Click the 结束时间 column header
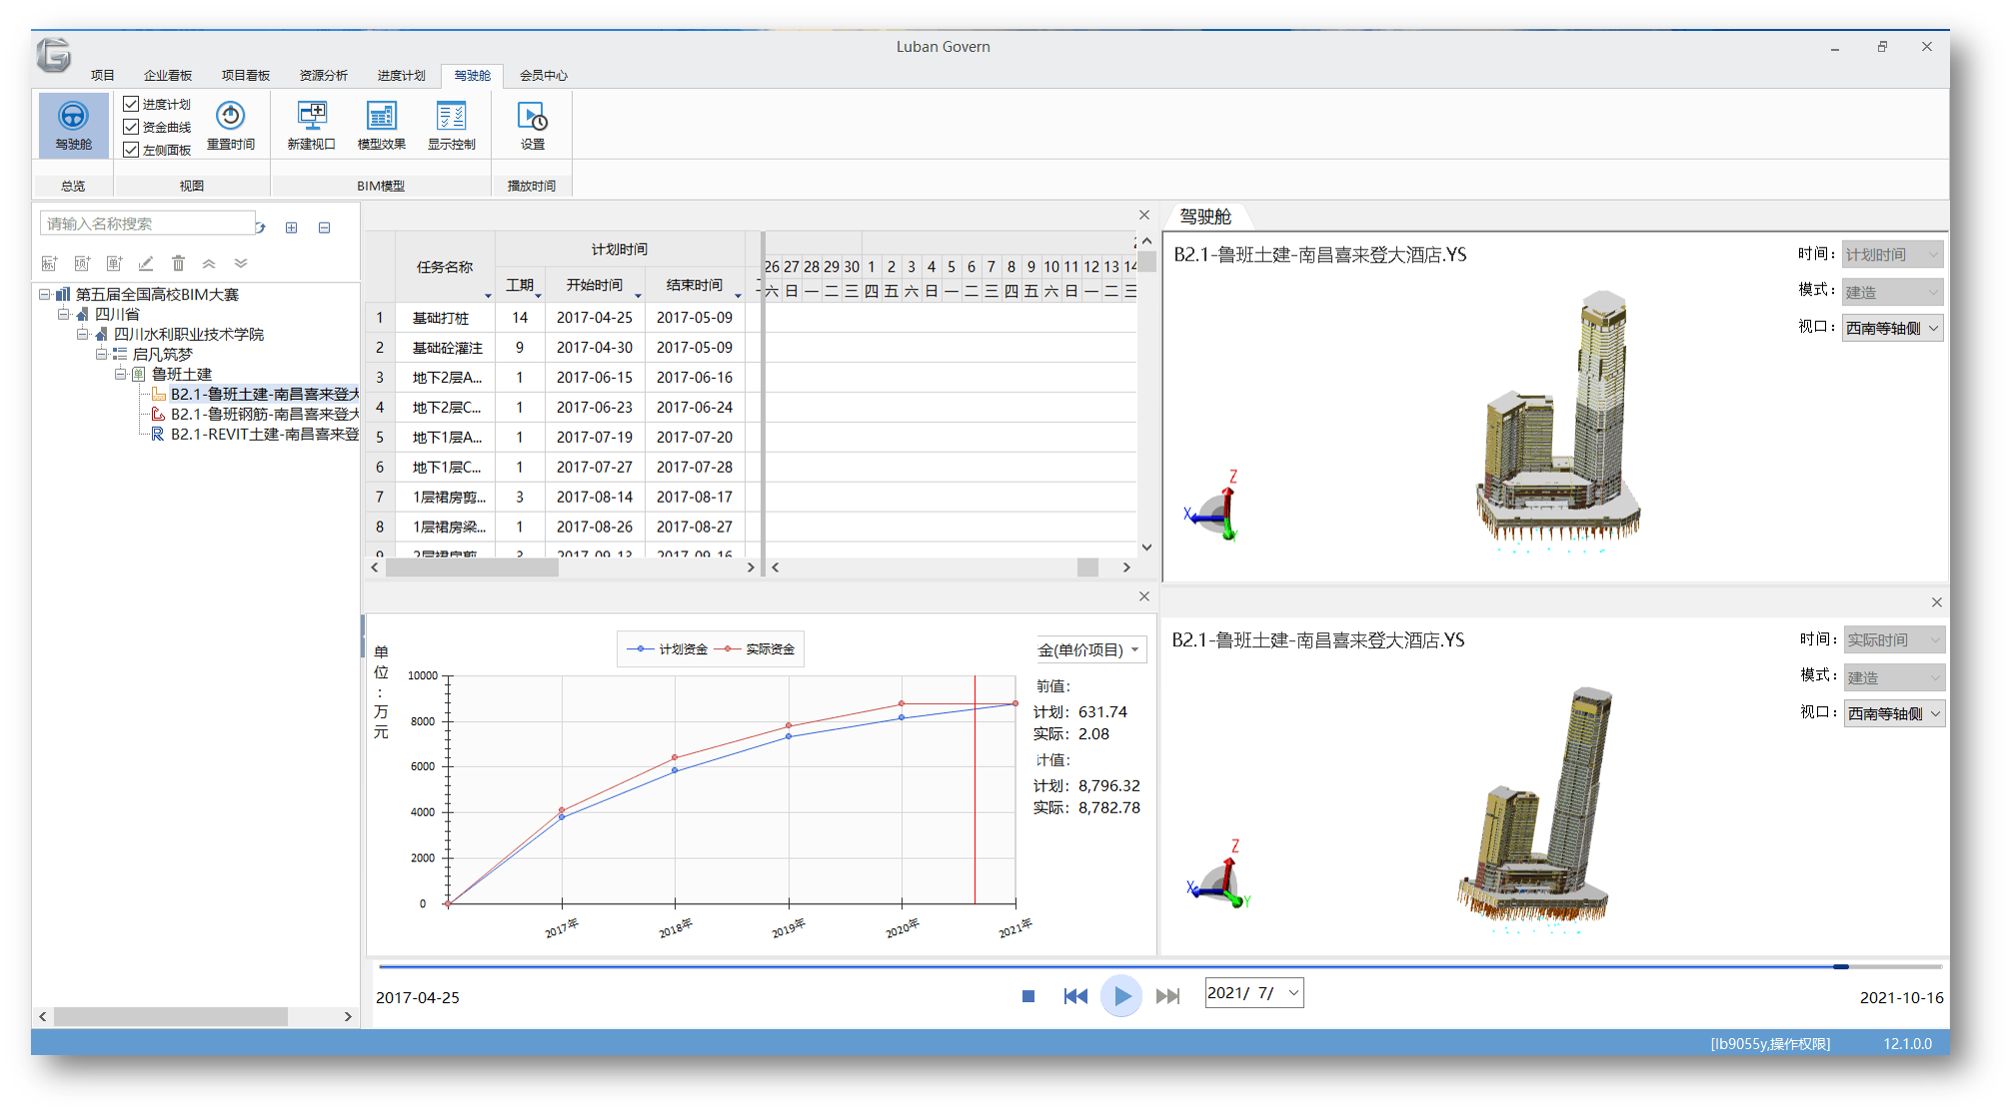The width and height of the screenshot is (2012, 1114). (x=695, y=285)
